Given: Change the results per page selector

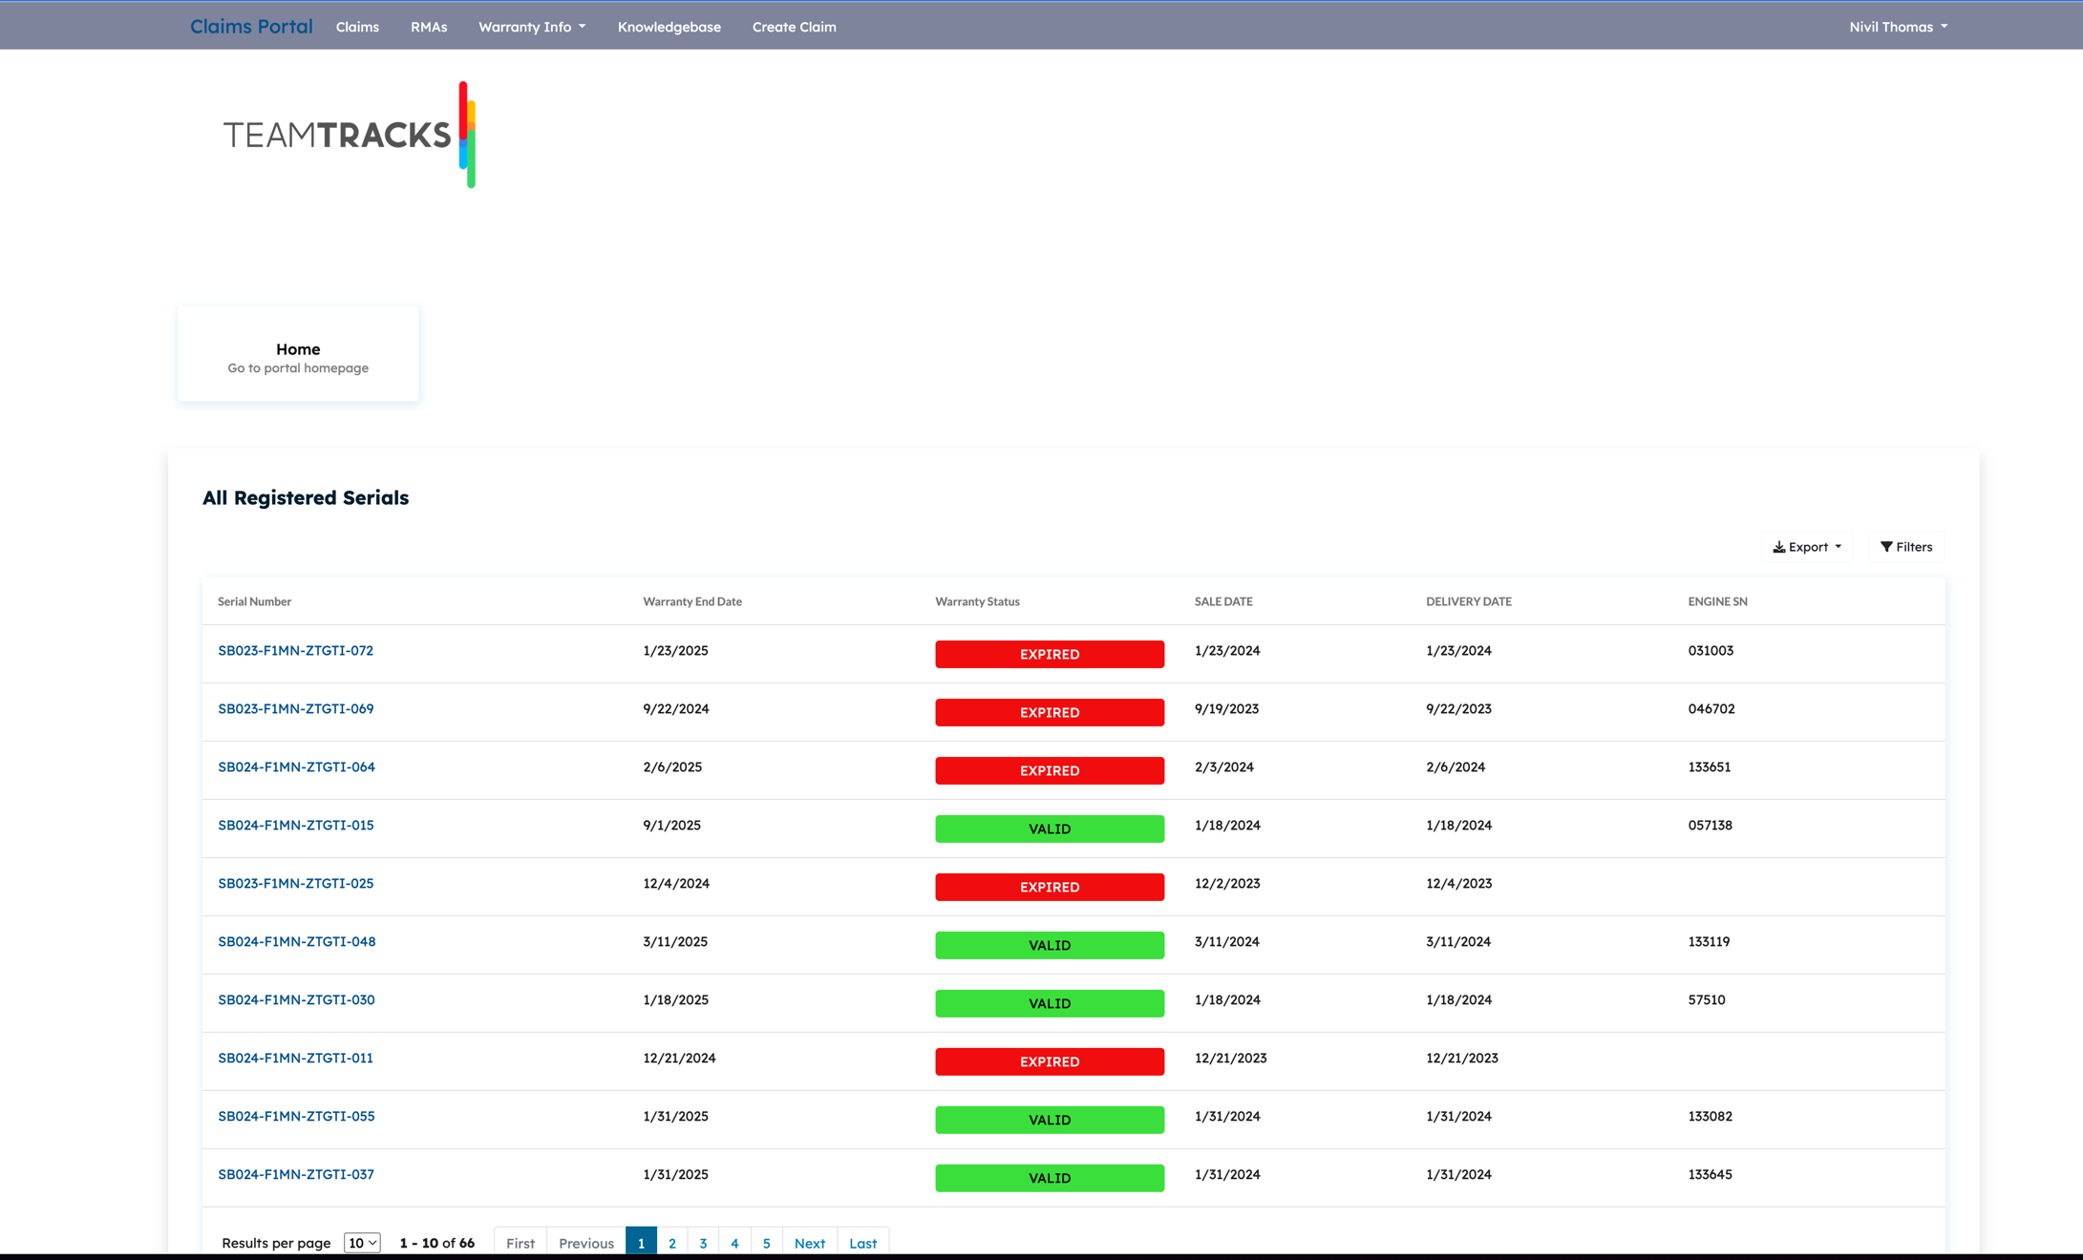Looking at the screenshot, I should point(362,1243).
